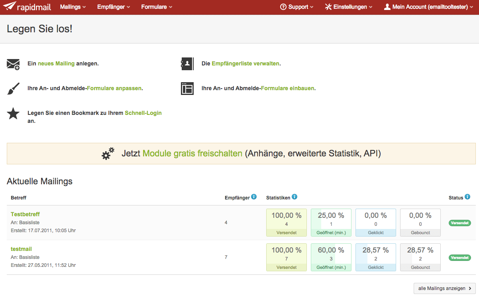
Task: Click the envelope new mailing icon
Action: tap(13, 64)
